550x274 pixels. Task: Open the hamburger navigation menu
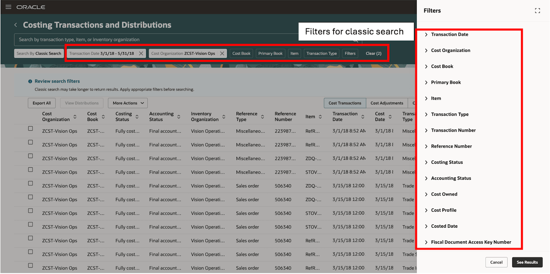8,7
